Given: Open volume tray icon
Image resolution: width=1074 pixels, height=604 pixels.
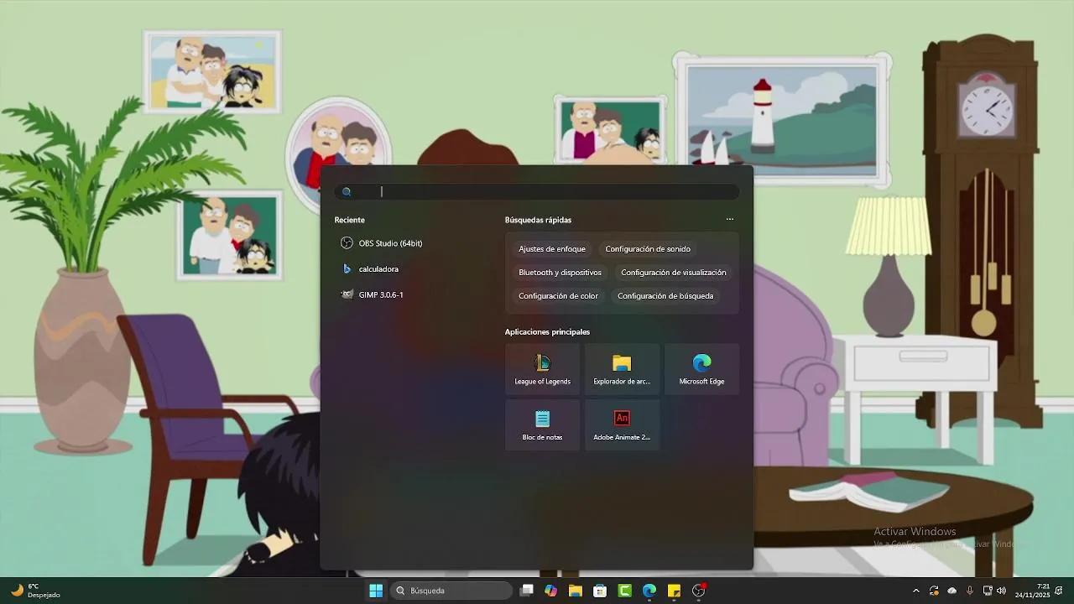Looking at the screenshot, I should 1001,591.
